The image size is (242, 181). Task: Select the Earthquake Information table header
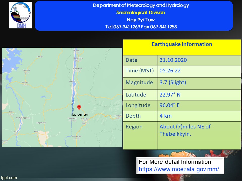coord(182,44)
